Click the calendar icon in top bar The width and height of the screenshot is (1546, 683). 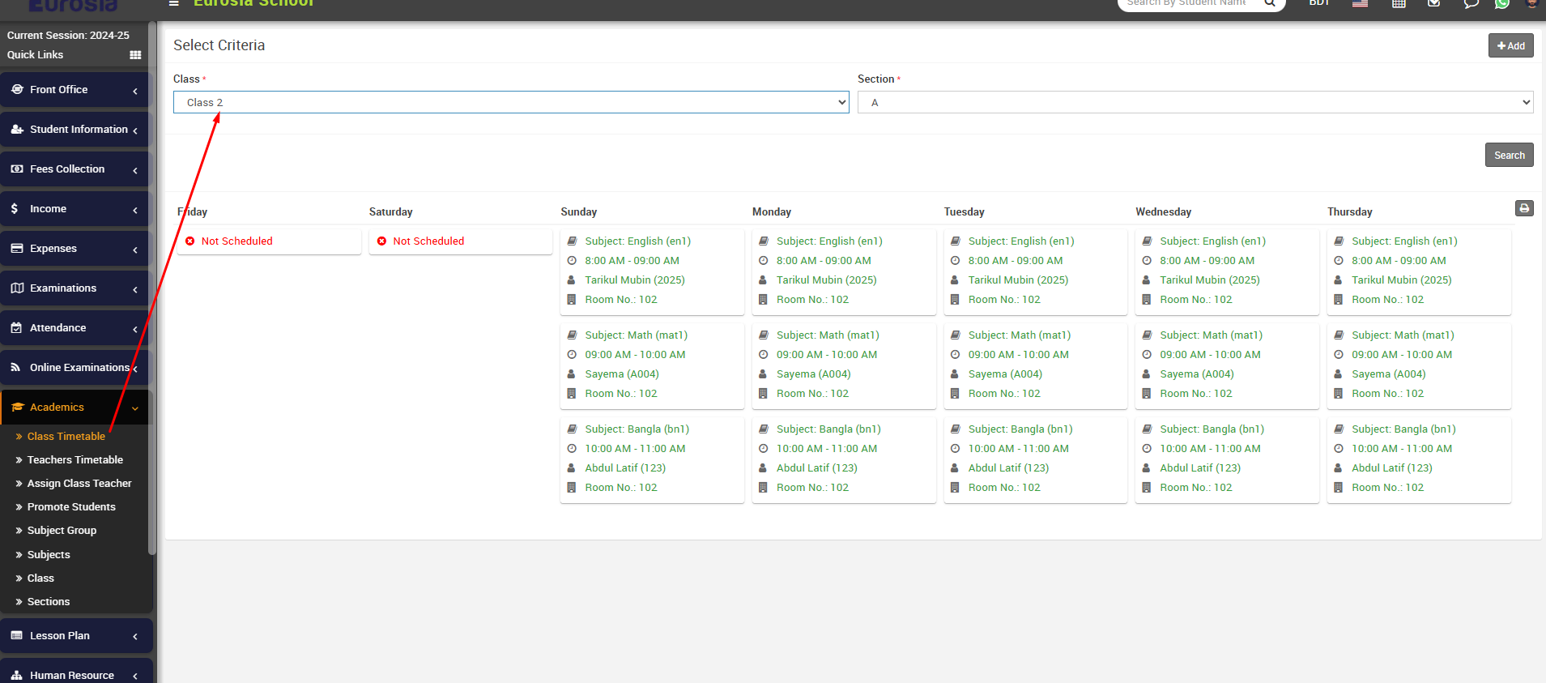coord(1399,3)
